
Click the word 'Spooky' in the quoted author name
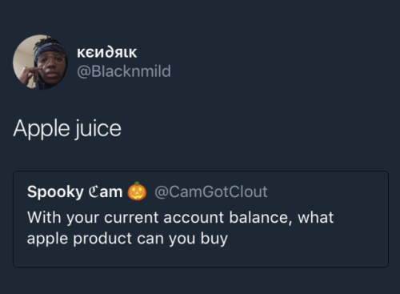(x=55, y=192)
